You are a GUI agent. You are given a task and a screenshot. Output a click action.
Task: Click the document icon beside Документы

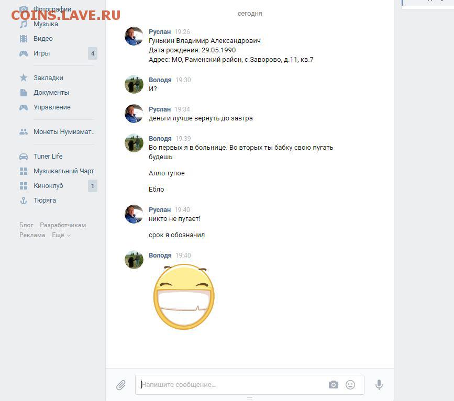pos(24,93)
